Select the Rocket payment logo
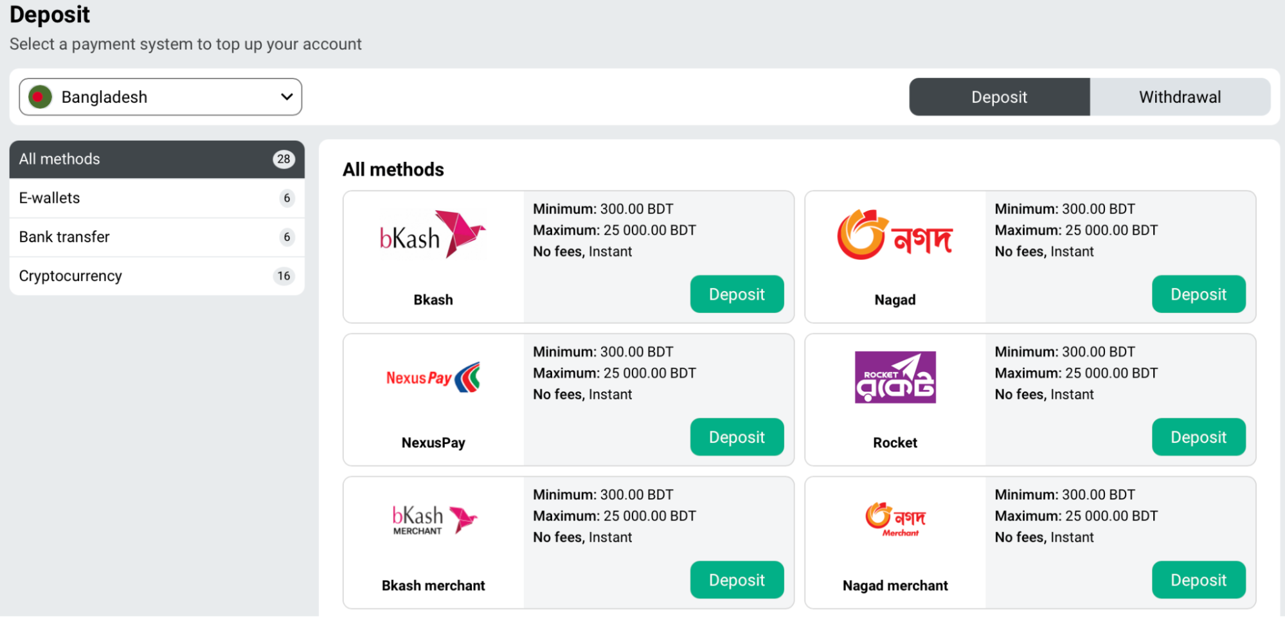Image resolution: width=1285 pixels, height=617 pixels. click(x=894, y=377)
